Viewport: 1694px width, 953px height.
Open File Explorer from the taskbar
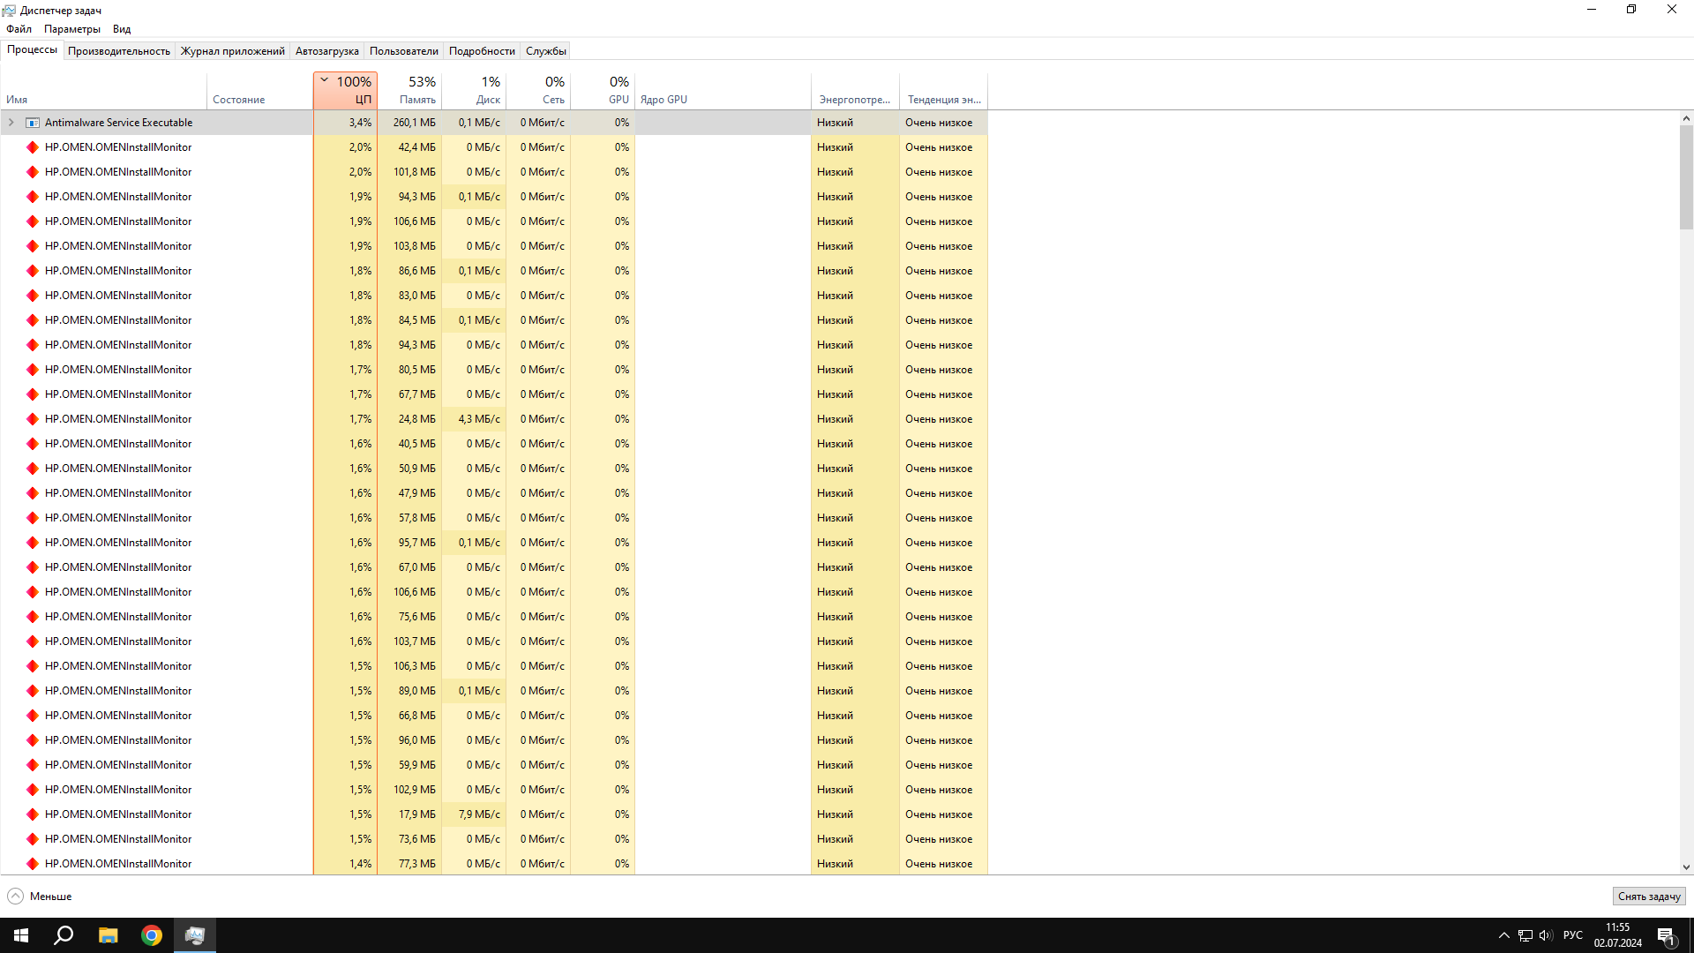coord(108,934)
